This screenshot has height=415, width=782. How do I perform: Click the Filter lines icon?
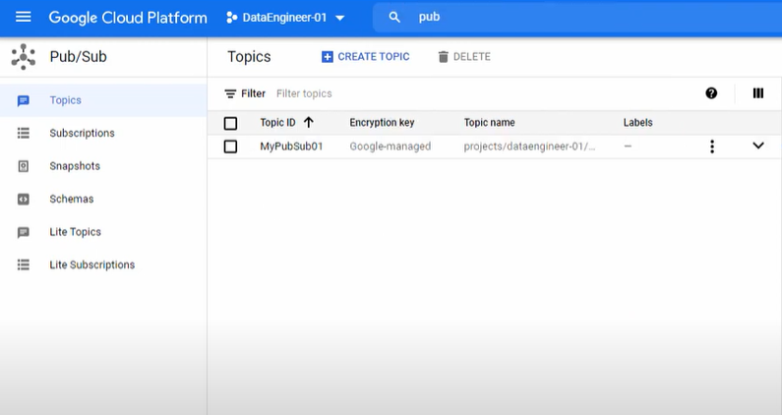tap(230, 93)
